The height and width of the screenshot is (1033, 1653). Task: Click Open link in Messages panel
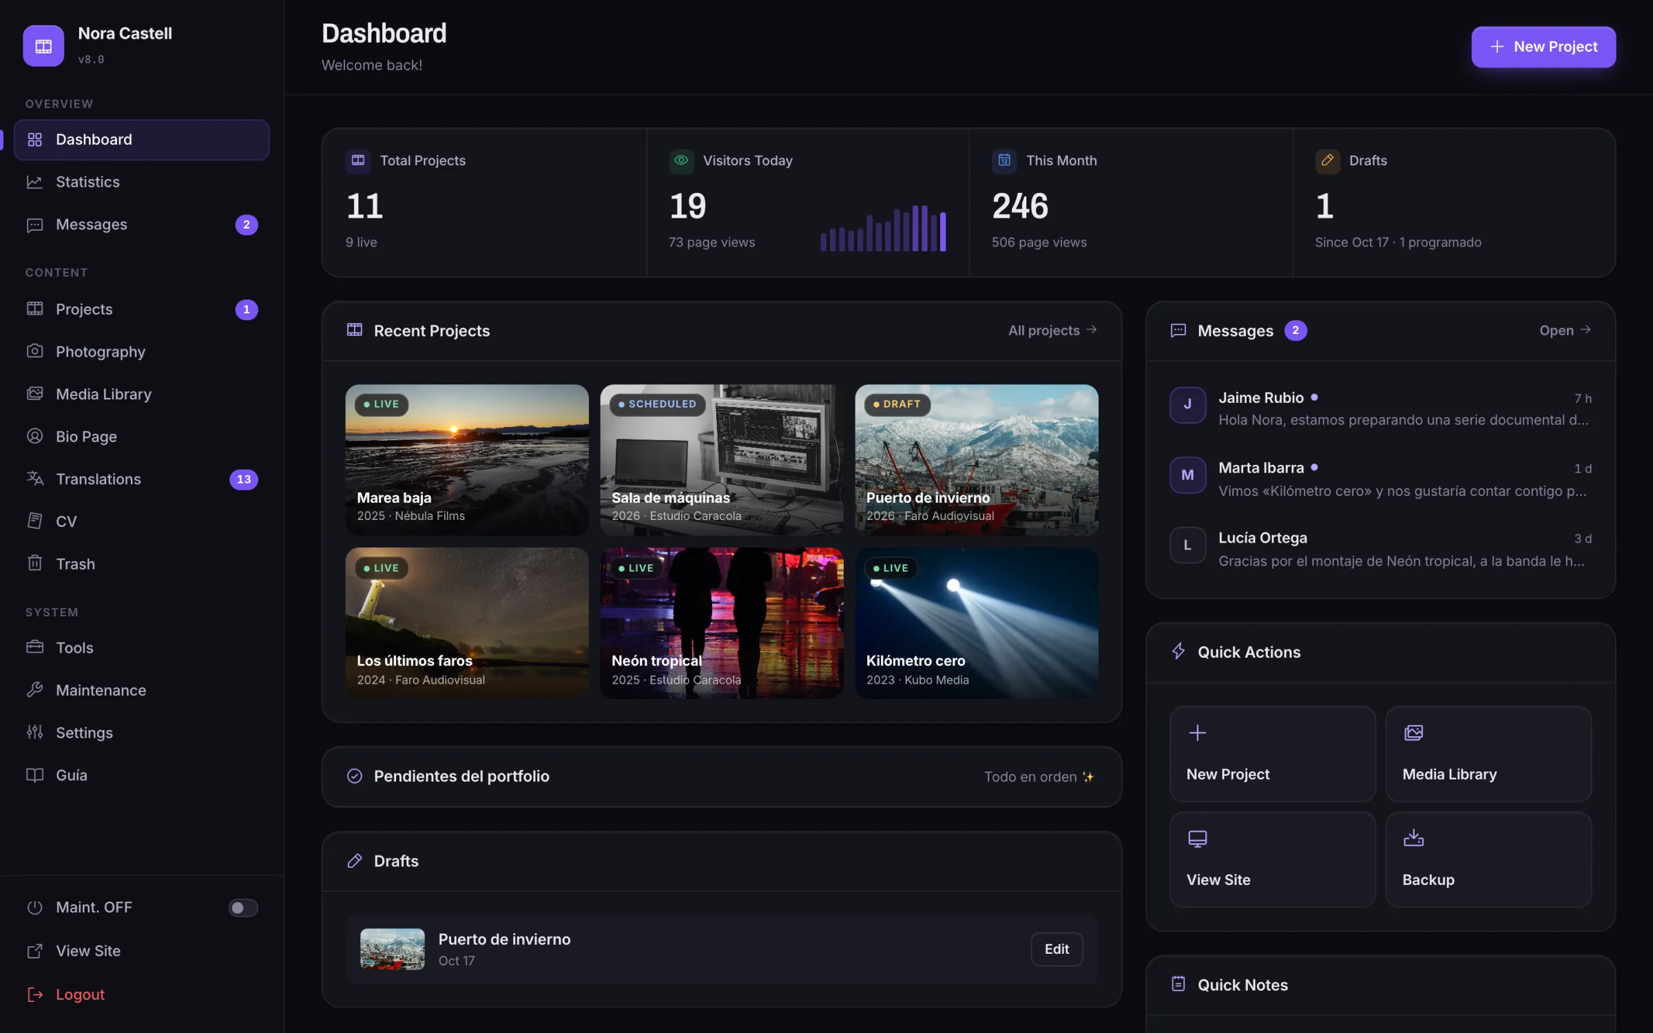point(1566,331)
